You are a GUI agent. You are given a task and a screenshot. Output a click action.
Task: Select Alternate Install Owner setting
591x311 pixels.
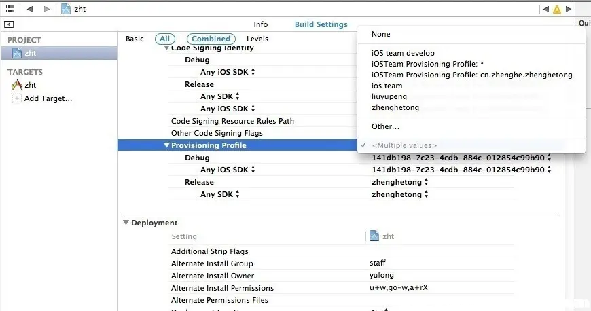(x=213, y=276)
